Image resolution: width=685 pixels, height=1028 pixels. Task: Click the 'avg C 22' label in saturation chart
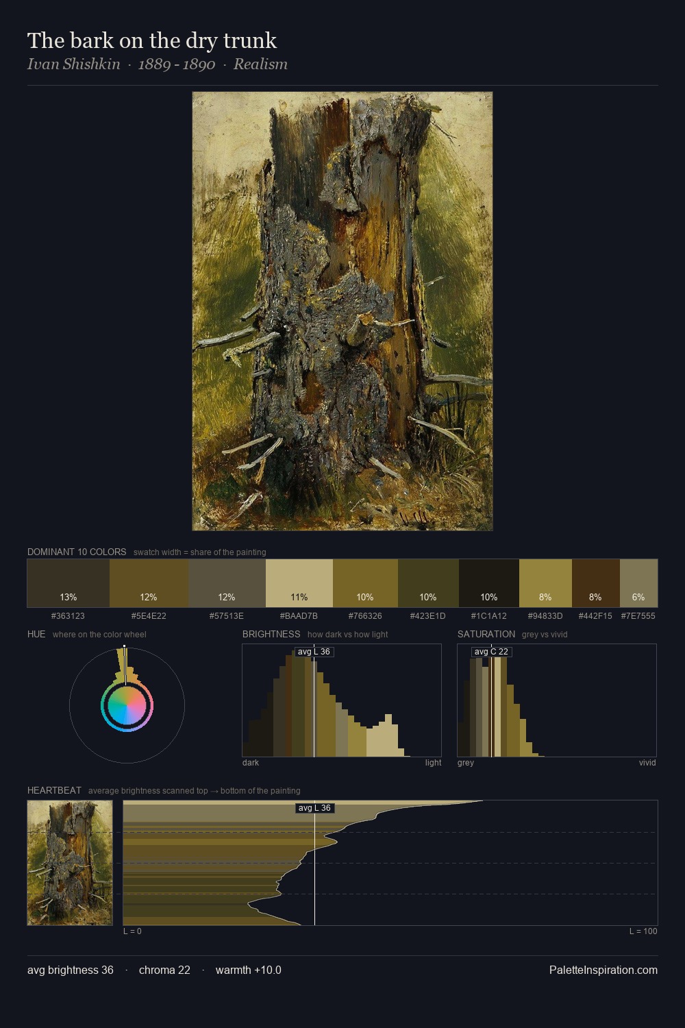[x=492, y=652]
